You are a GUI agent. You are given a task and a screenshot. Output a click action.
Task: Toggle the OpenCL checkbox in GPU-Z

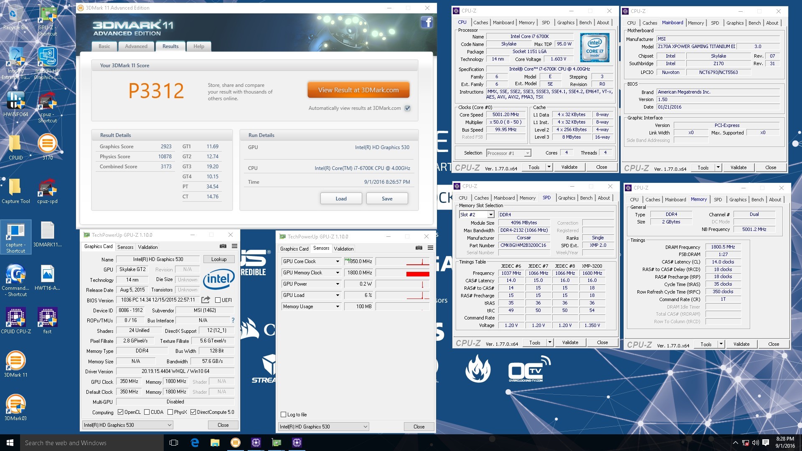click(x=120, y=412)
